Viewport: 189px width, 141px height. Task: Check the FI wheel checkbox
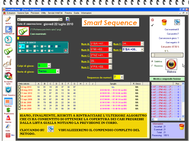pos(34,46)
